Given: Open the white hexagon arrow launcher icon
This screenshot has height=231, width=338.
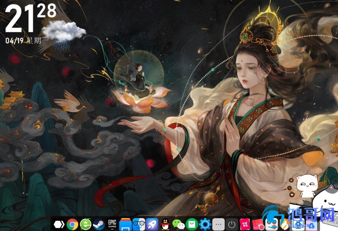Looking at the screenshot, I should point(59,225).
